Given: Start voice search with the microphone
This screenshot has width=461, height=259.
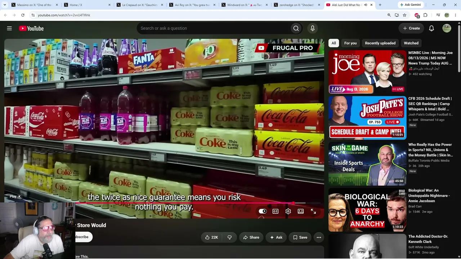Looking at the screenshot, I should (x=313, y=28).
